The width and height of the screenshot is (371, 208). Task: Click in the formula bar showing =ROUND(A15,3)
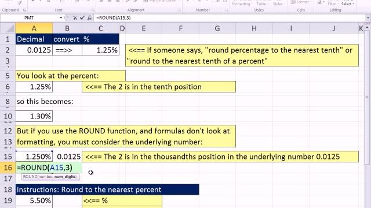(x=230, y=18)
